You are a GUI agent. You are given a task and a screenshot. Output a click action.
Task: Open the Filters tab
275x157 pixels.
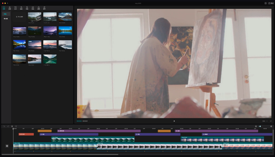[x=39, y=8]
